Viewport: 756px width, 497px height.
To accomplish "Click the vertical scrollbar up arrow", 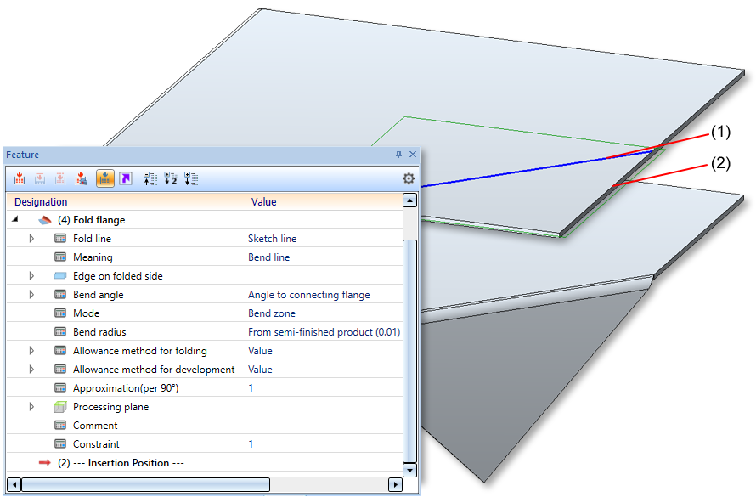I will click(x=409, y=200).
